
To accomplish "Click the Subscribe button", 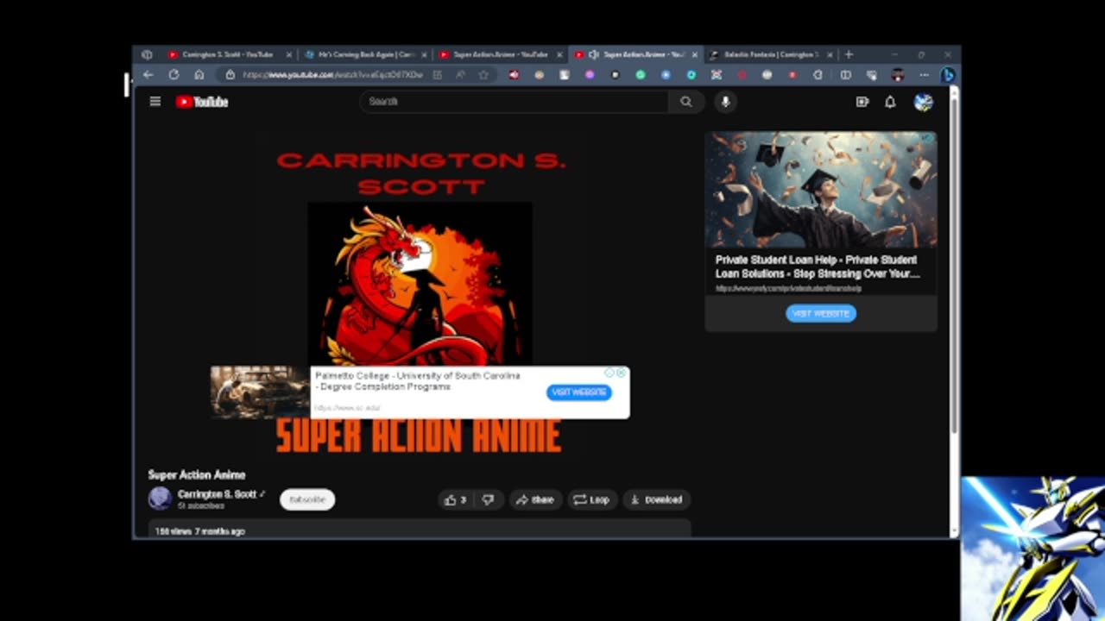I will (307, 499).
